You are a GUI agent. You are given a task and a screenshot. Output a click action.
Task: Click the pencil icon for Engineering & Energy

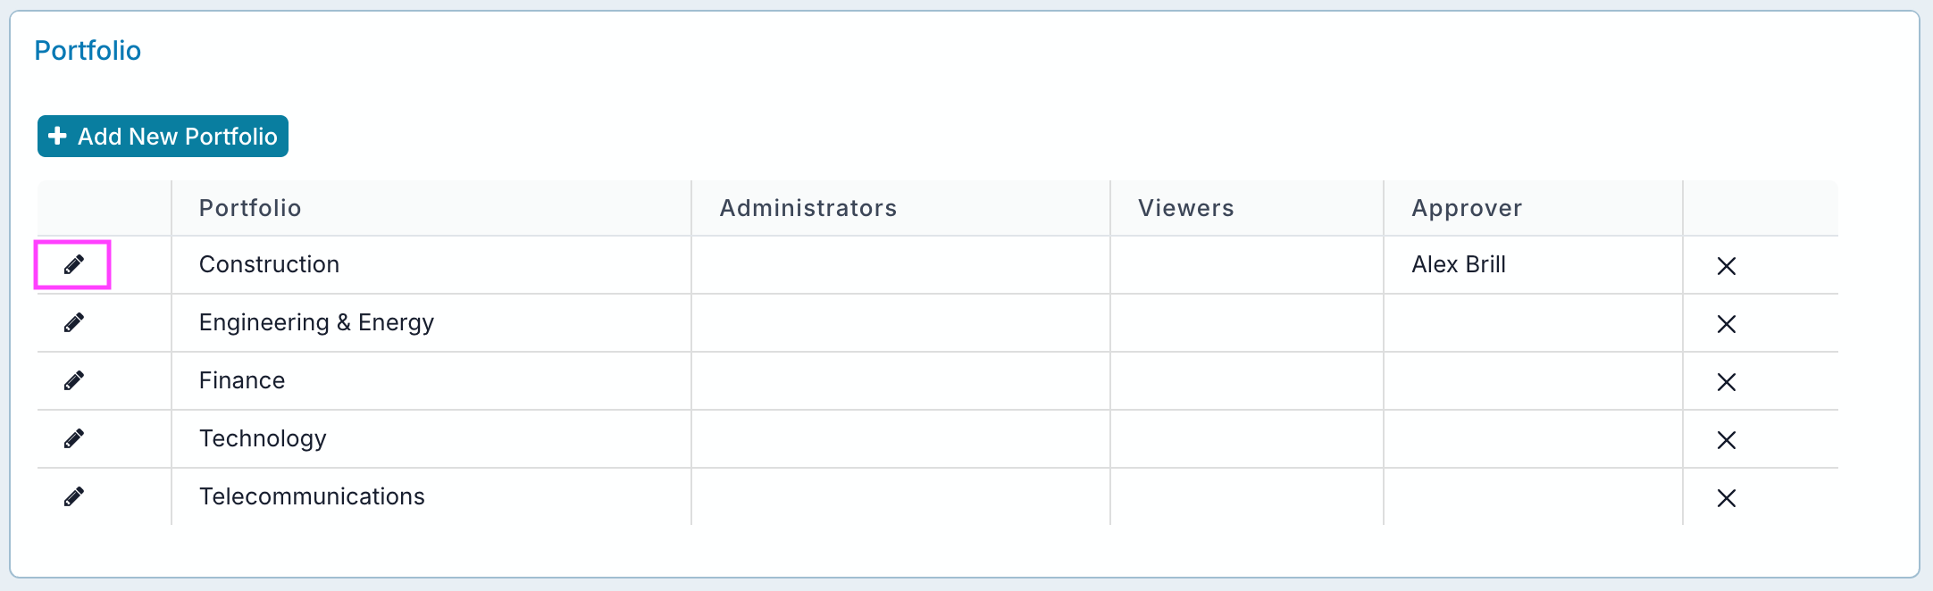(74, 322)
